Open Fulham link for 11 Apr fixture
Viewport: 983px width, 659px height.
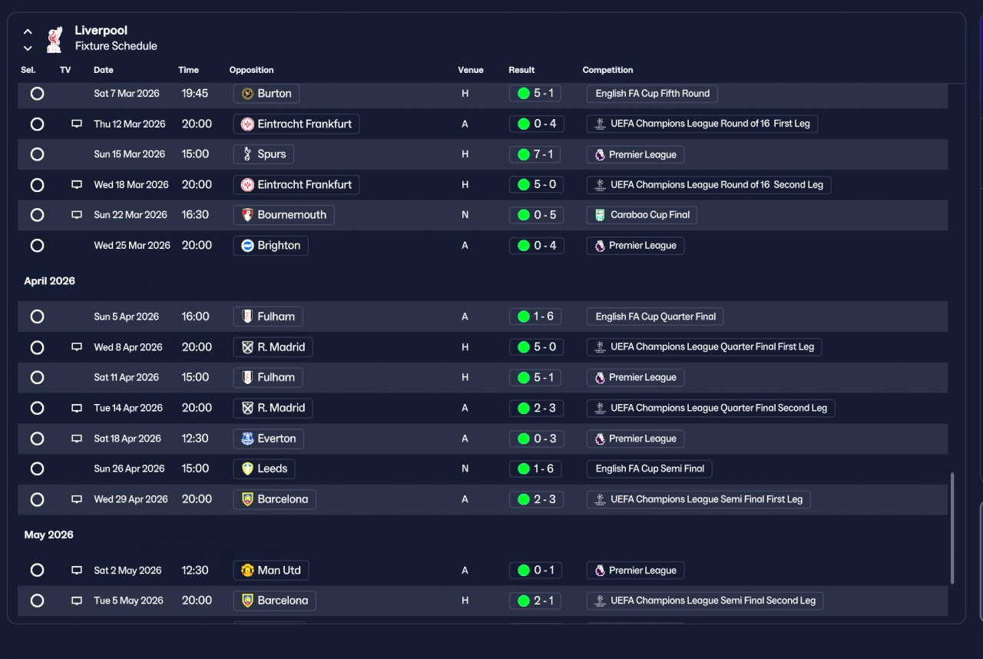[x=268, y=377]
